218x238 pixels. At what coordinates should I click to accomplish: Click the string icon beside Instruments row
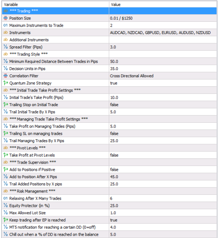pos(6,32)
